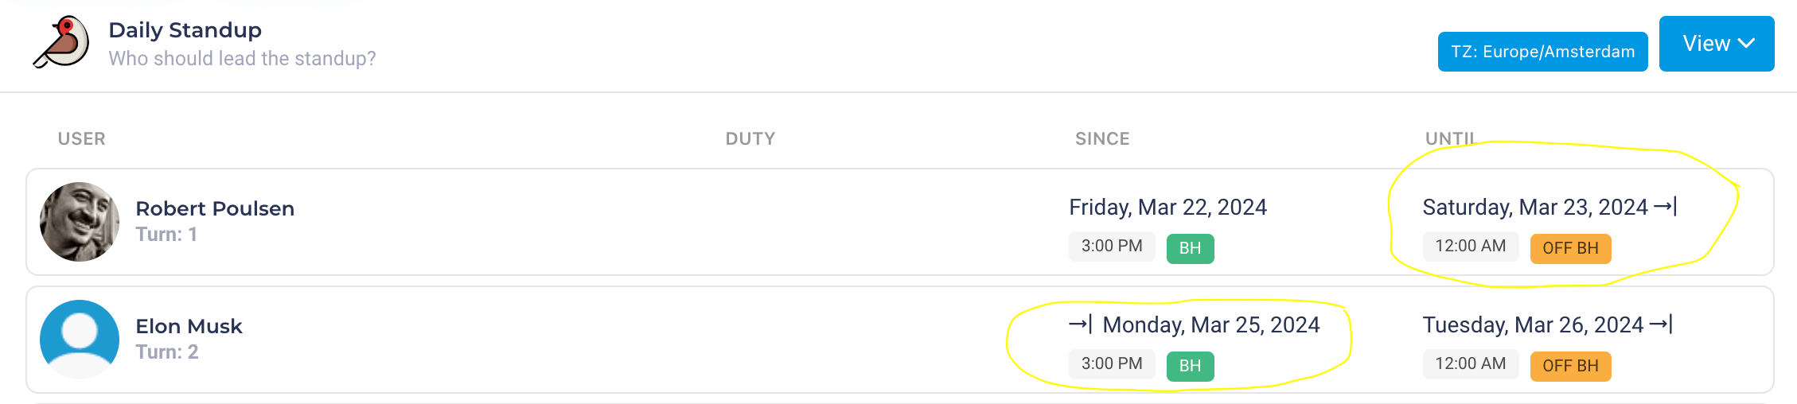
Task: Click the TZ: Europe/Amsterdam timezone button
Action: pos(1542,52)
